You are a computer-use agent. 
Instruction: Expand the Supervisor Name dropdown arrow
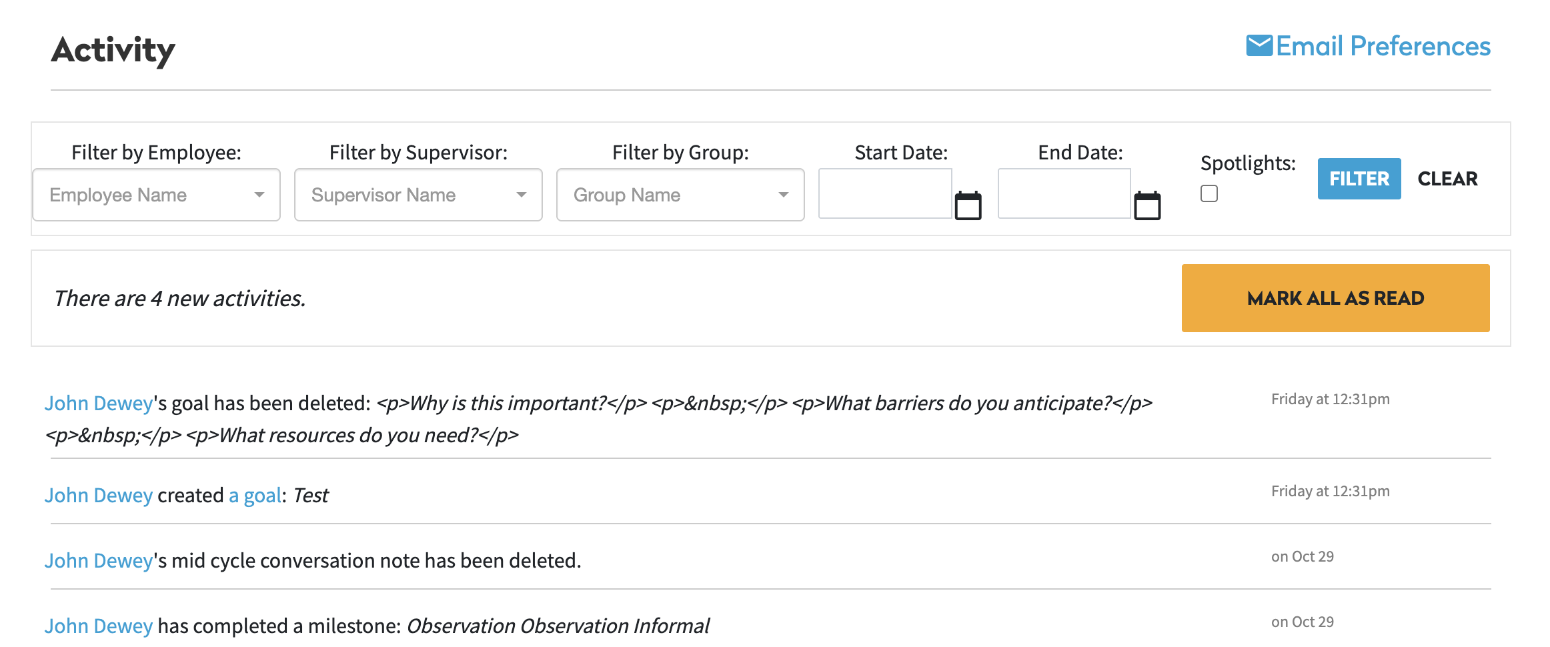[522, 195]
